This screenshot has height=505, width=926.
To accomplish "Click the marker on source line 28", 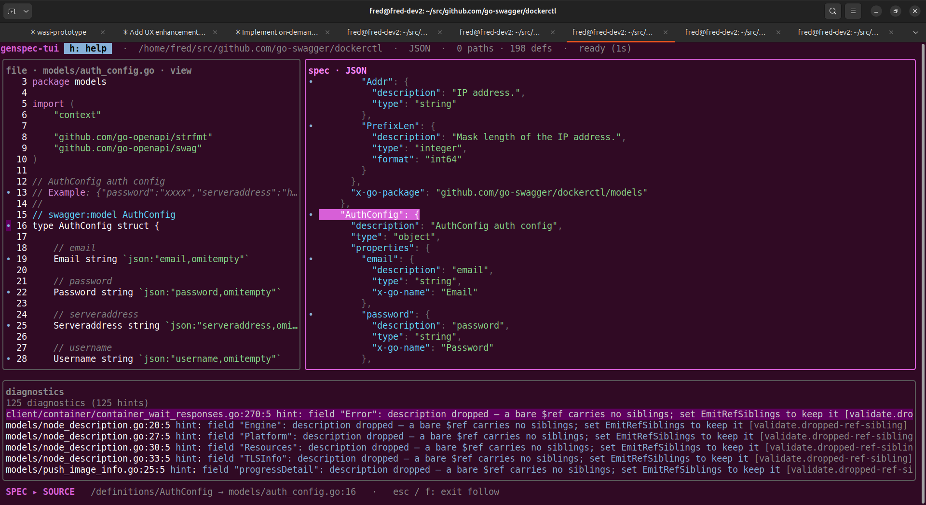I will [x=9, y=359].
